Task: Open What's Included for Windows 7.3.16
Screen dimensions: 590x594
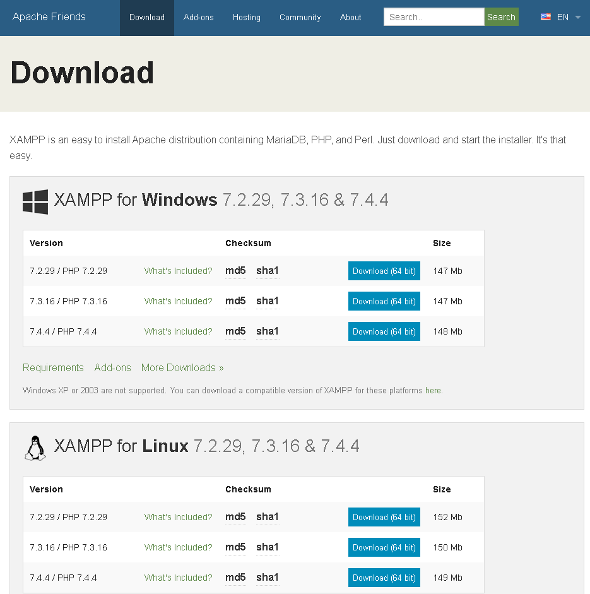Action: click(x=179, y=301)
